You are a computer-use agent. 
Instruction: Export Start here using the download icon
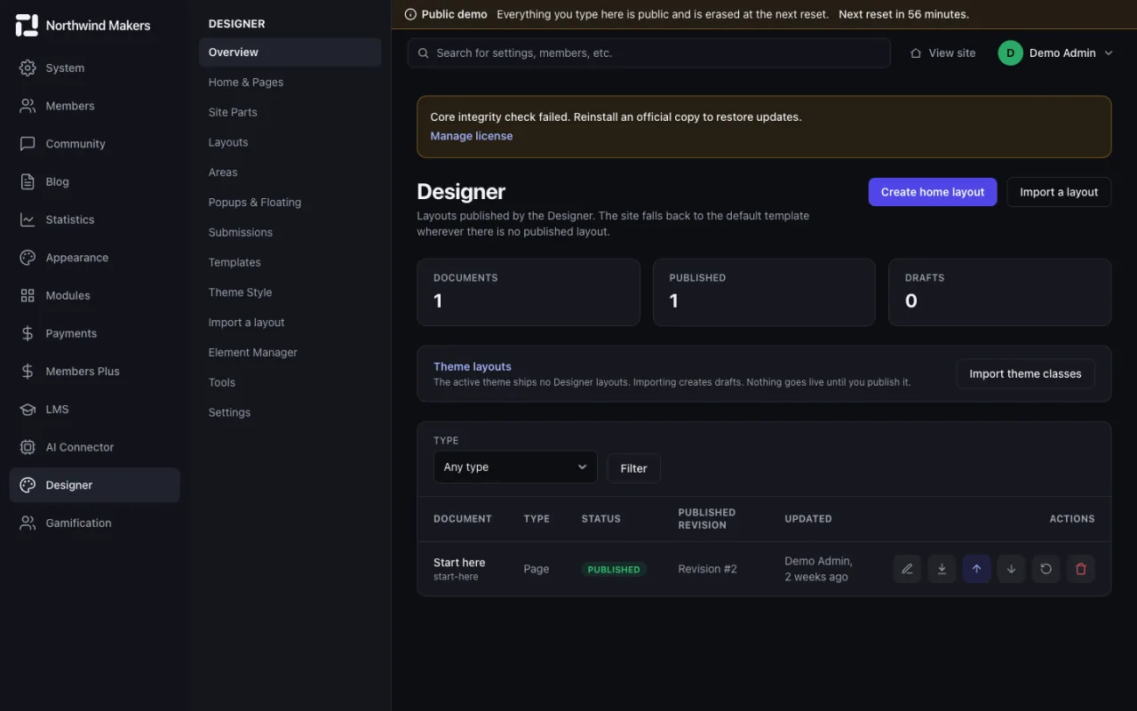(x=942, y=569)
